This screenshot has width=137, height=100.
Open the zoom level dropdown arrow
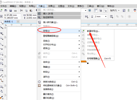point(85,10)
